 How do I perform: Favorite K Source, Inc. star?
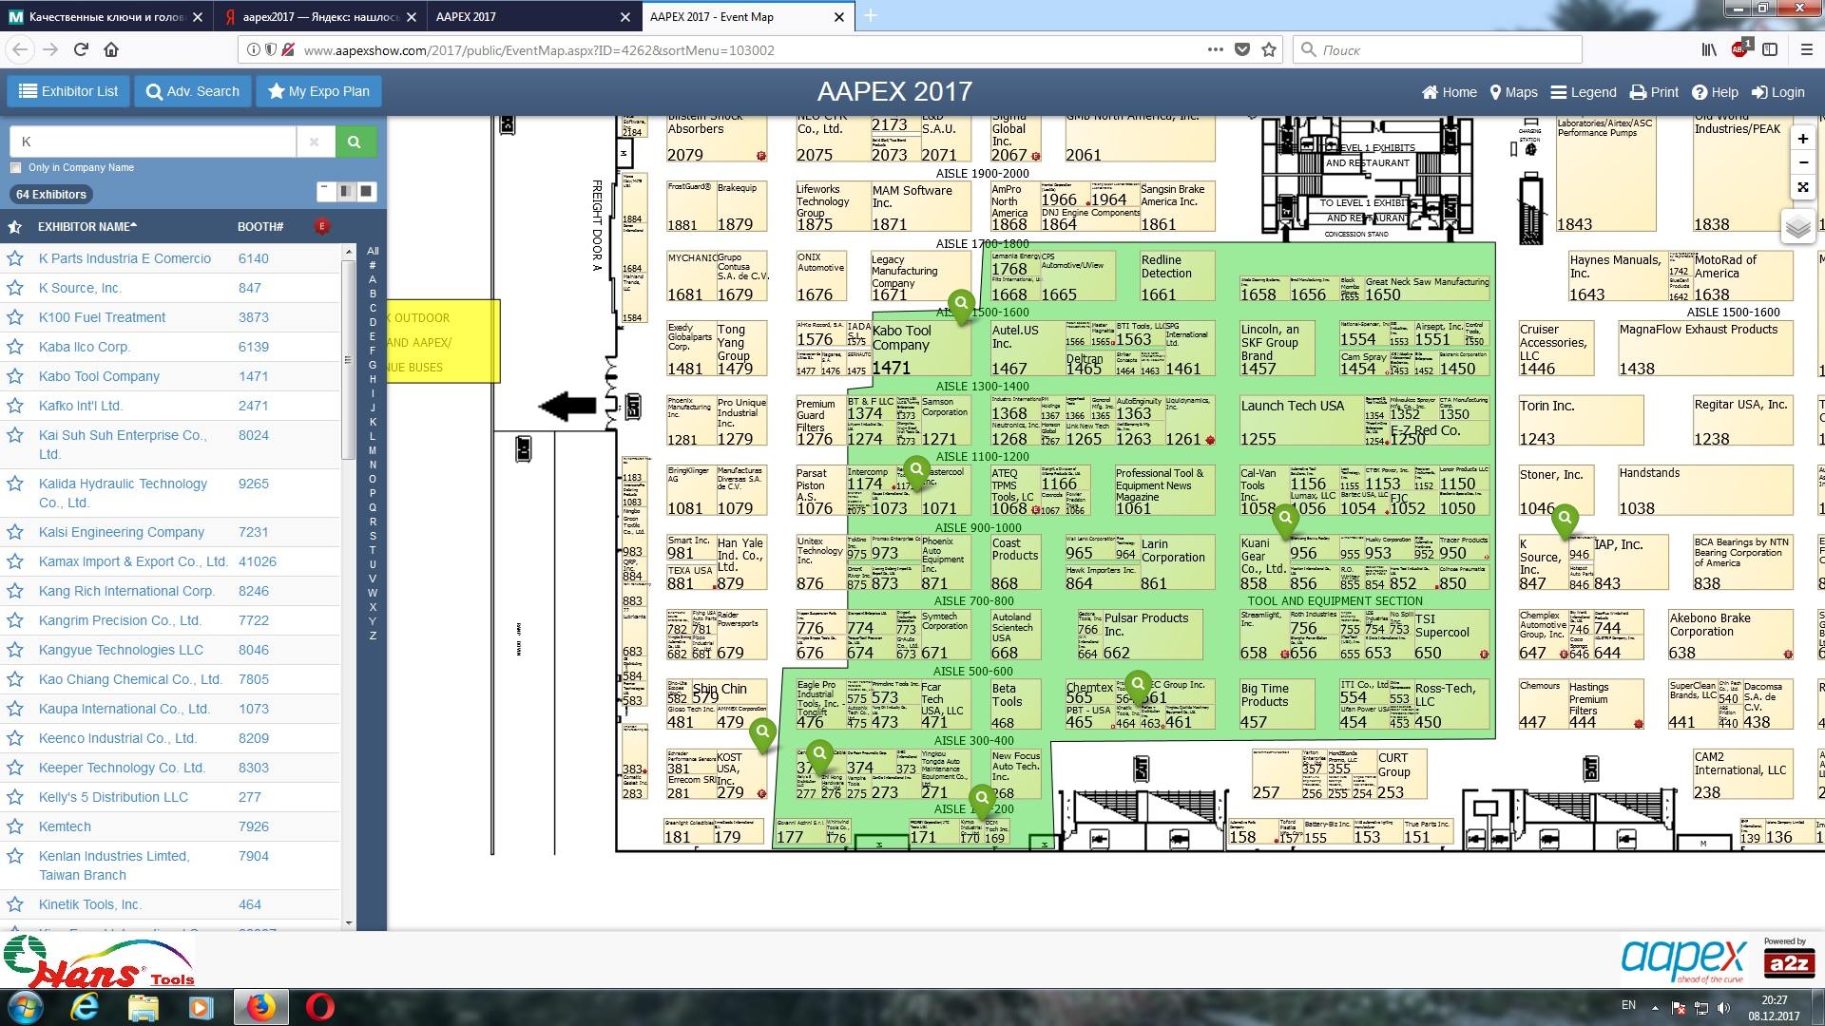pyautogui.click(x=15, y=288)
